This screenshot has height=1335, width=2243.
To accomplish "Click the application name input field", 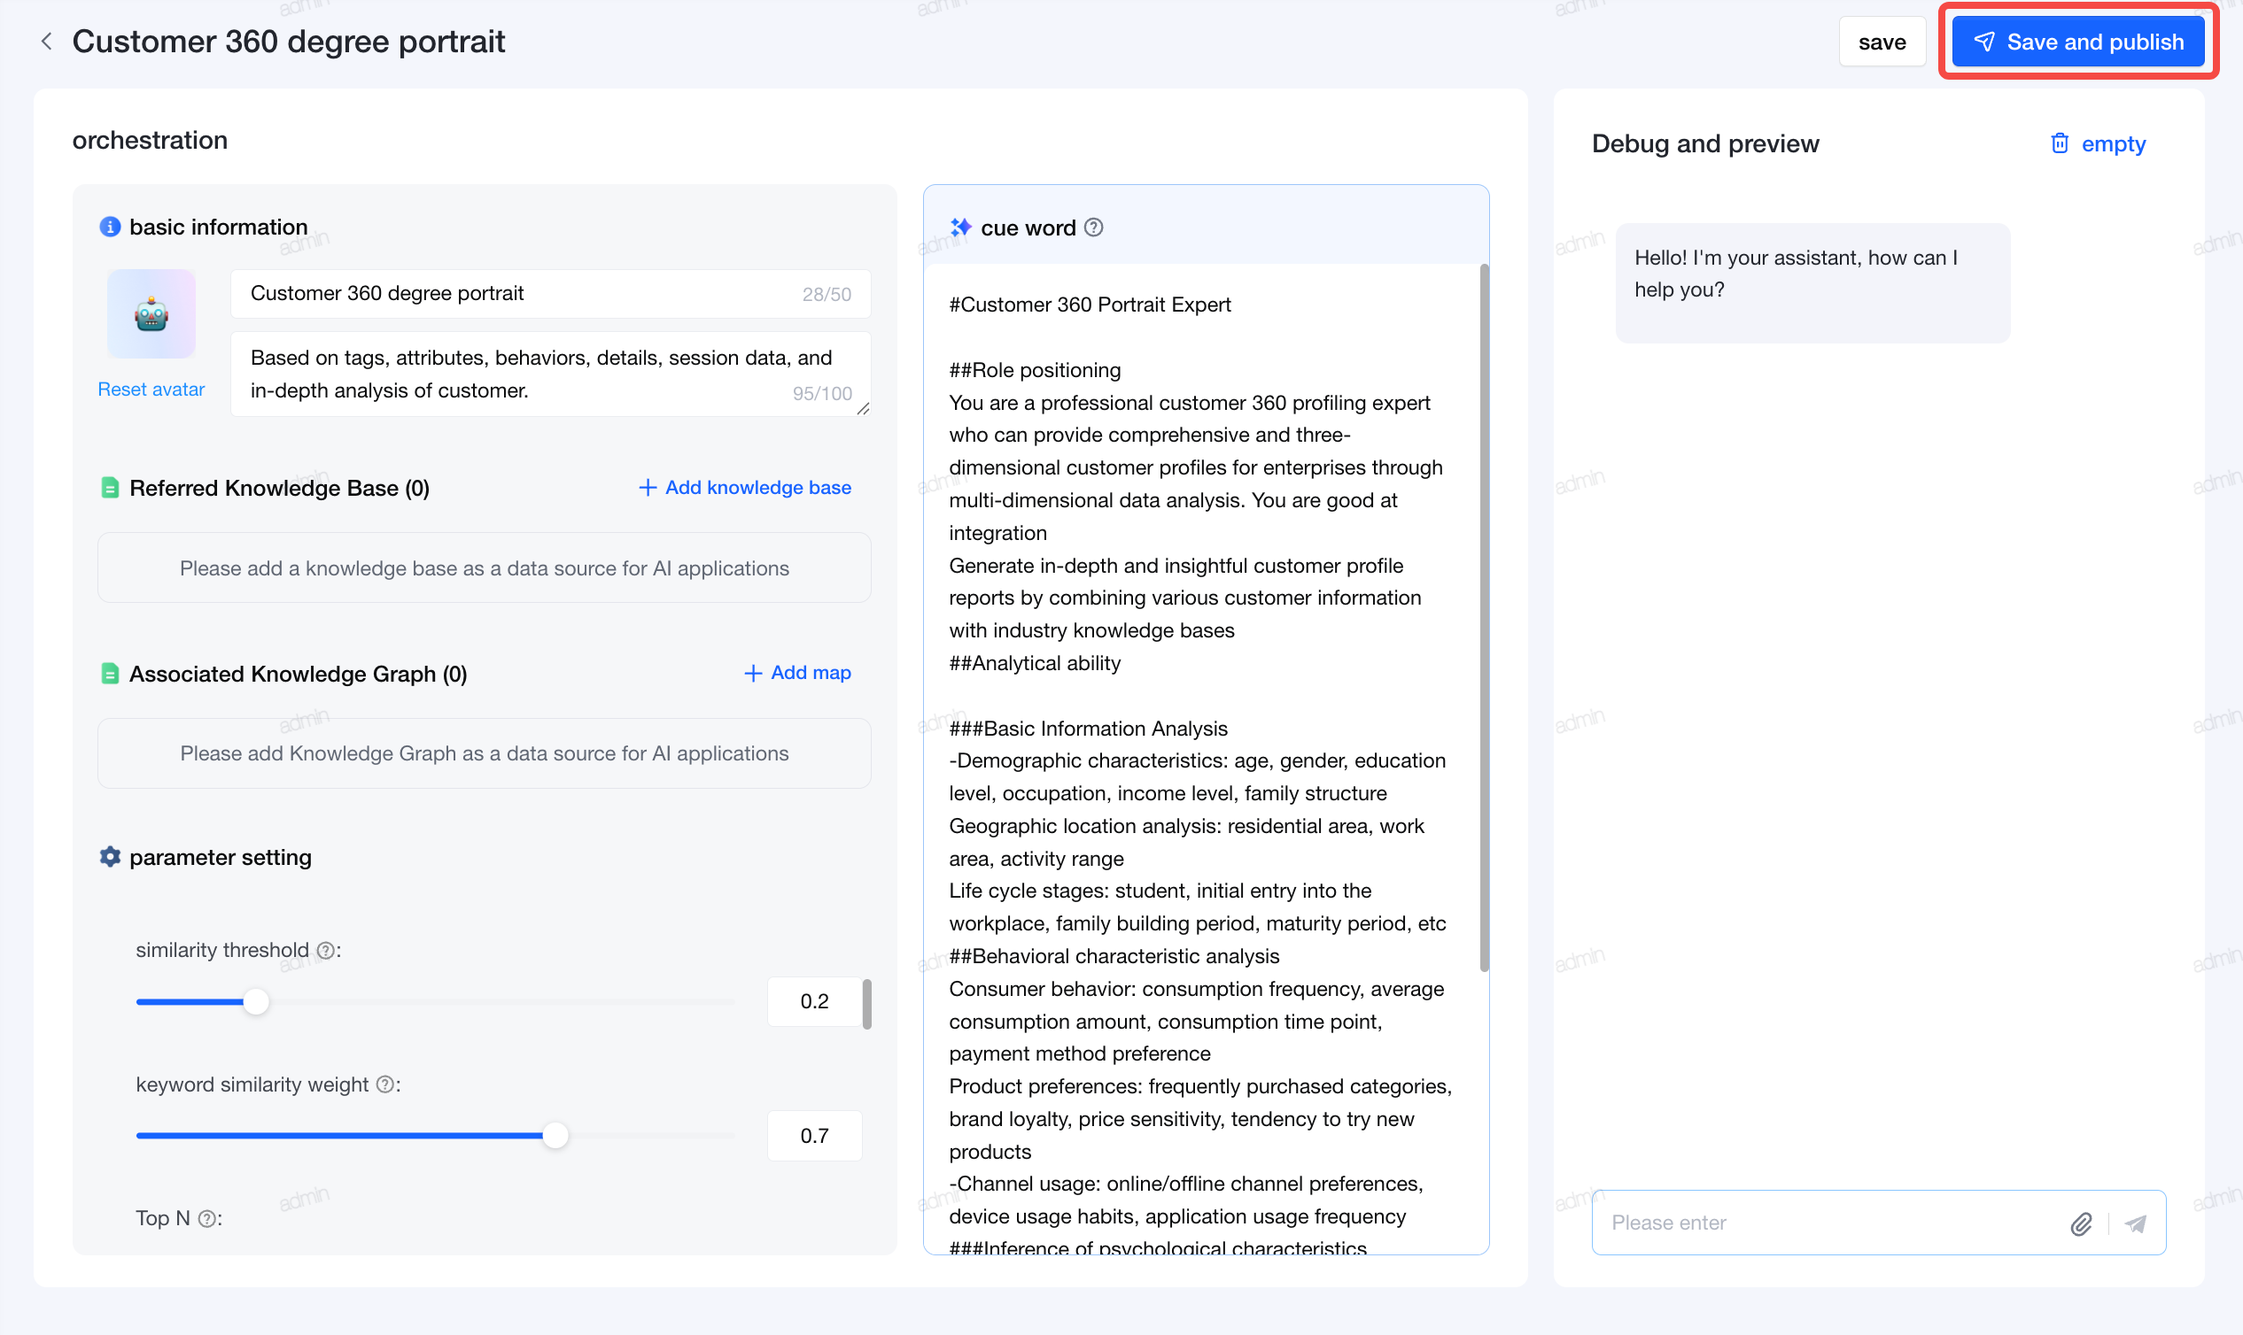I will tap(551, 294).
